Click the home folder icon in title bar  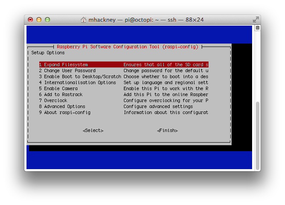[84, 20]
